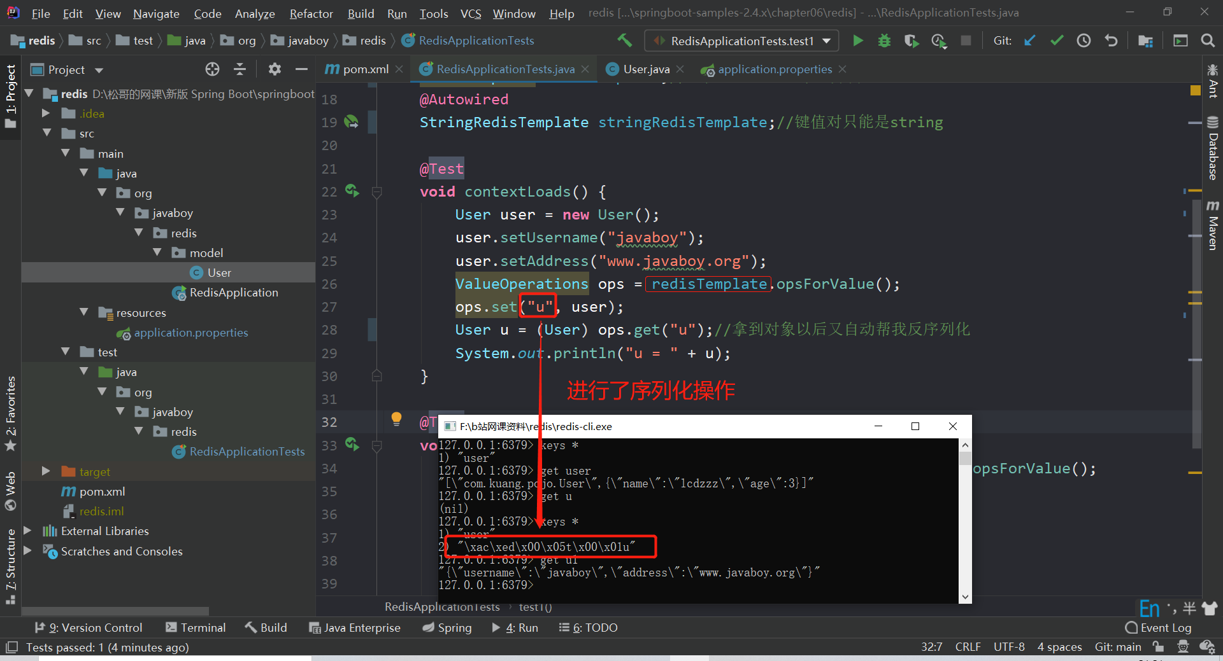Click the Git rollback arrow
Screen dimensions: 1223x661
1111,41
